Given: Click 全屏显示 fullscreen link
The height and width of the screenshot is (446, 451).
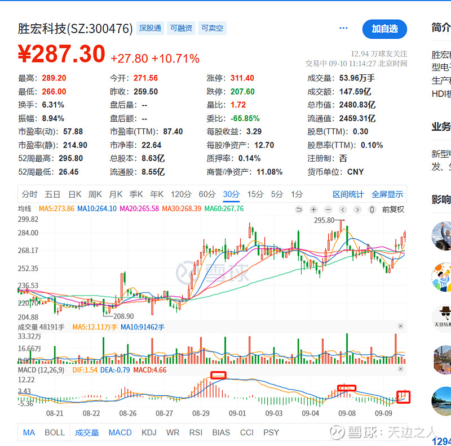Looking at the screenshot, I should pyautogui.click(x=387, y=194).
